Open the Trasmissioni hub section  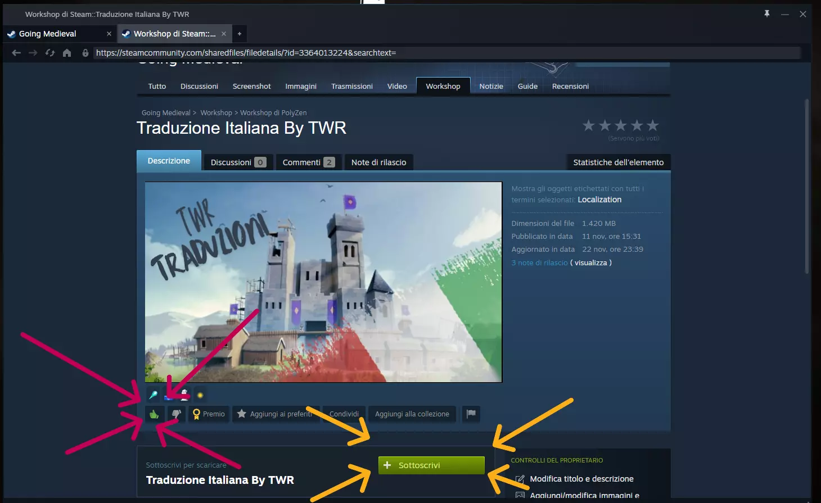coord(352,87)
